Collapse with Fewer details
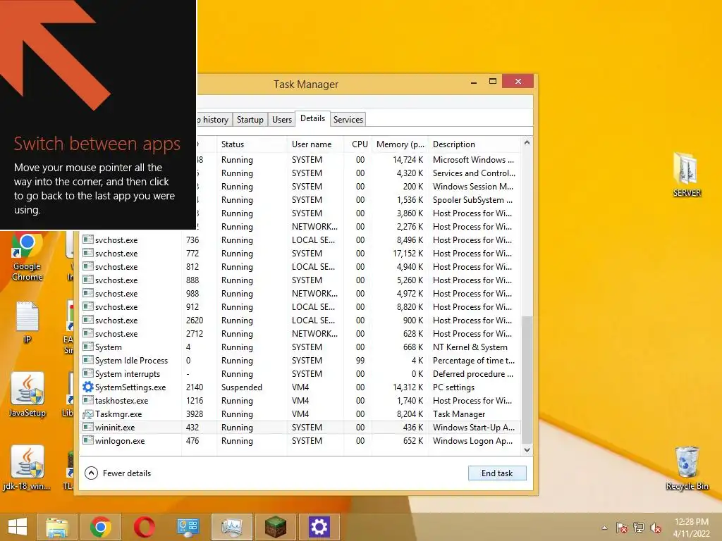722x541 pixels. tap(118, 473)
